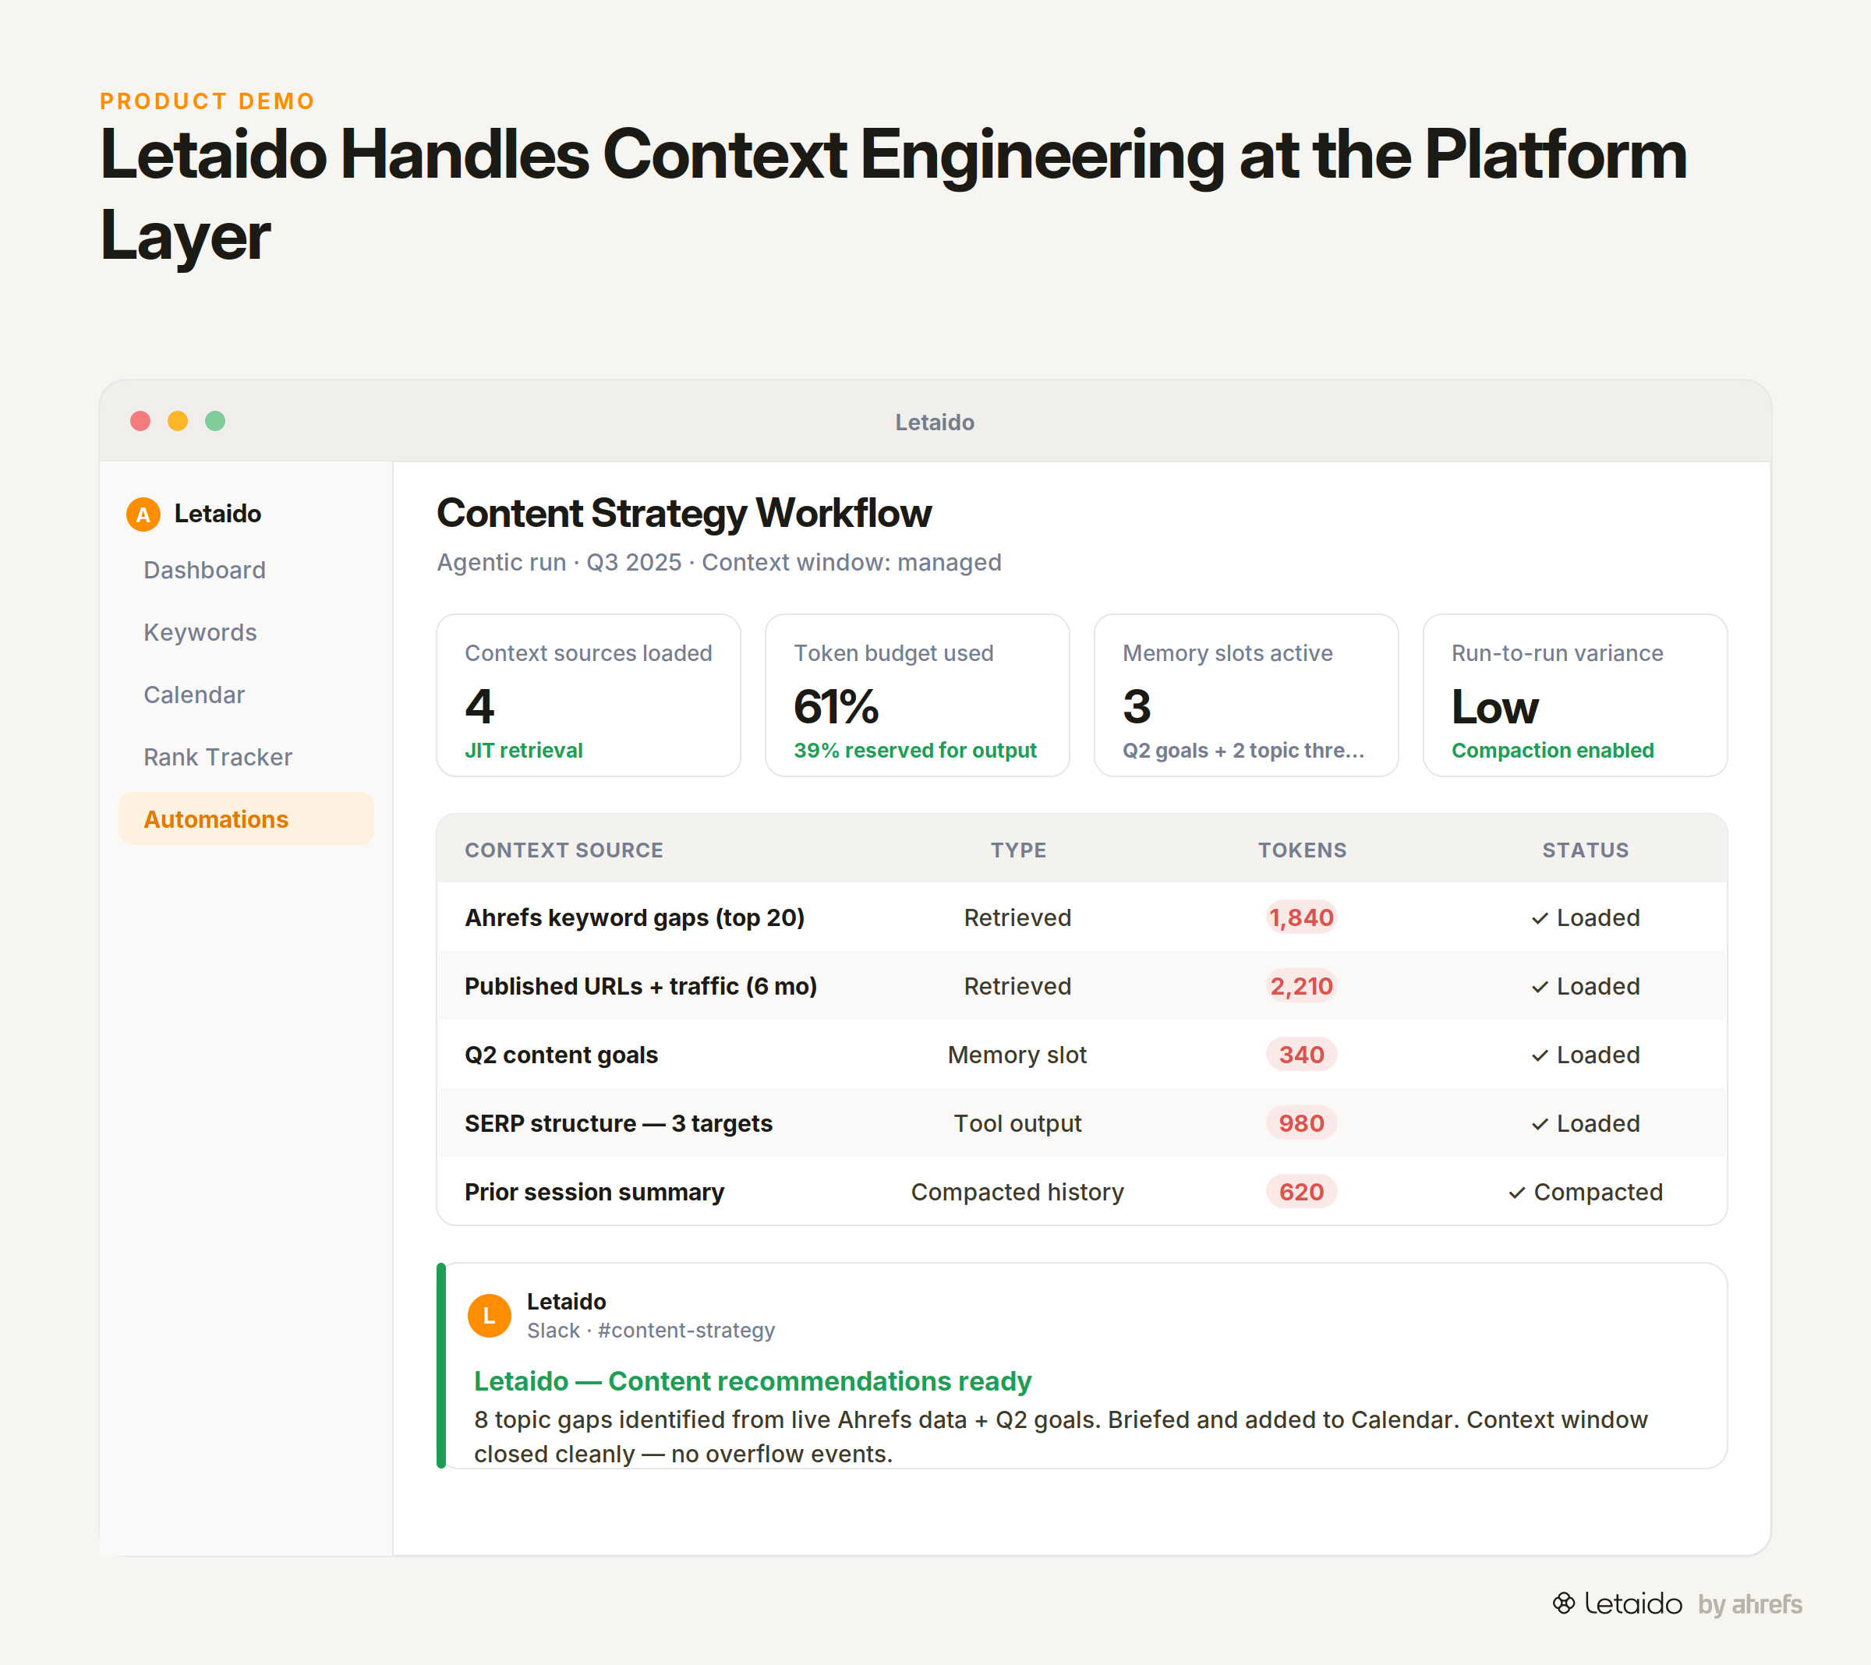Screen dimensions: 1871x1665
Task: Click the 'Memory slot' type cell
Action: [x=1017, y=1055]
